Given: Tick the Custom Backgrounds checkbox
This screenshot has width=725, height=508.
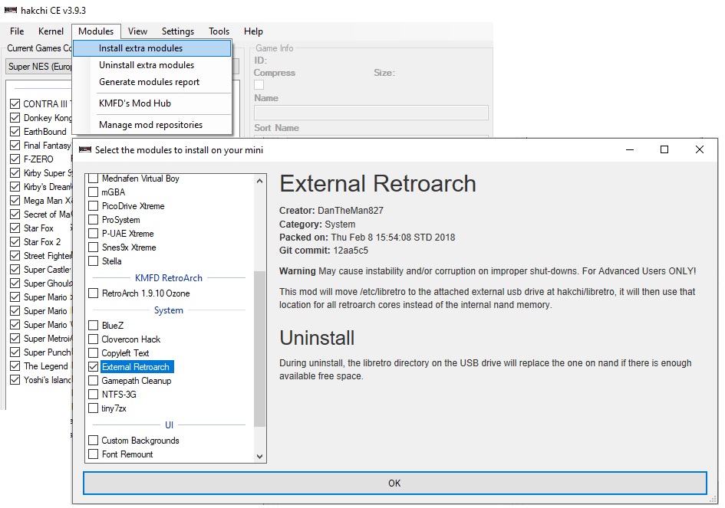Looking at the screenshot, I should coord(94,441).
